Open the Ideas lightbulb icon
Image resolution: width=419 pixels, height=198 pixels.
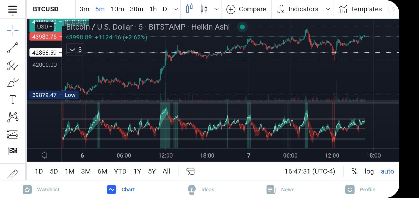[x=192, y=190]
